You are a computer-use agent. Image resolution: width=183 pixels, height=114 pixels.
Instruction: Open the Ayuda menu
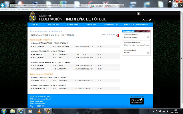click(x=46, y=9)
